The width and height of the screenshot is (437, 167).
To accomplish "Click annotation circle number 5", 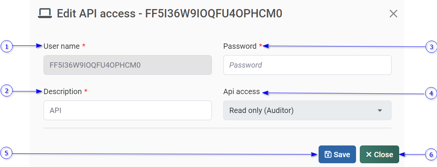I will coord(6,153).
